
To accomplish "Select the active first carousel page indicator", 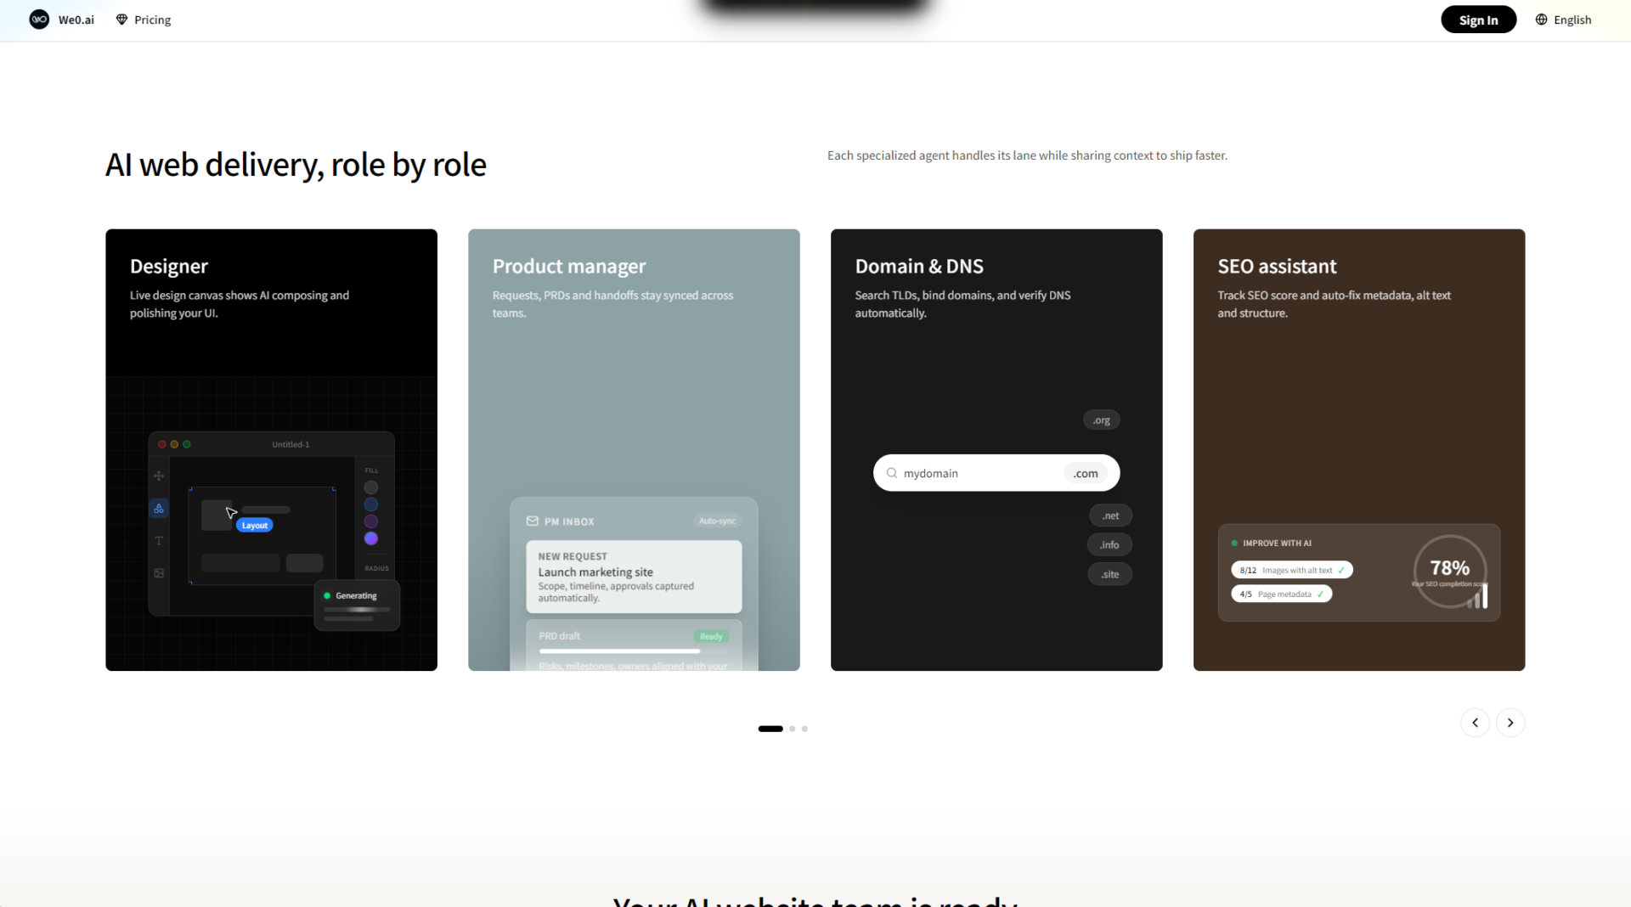I will [x=770, y=729].
